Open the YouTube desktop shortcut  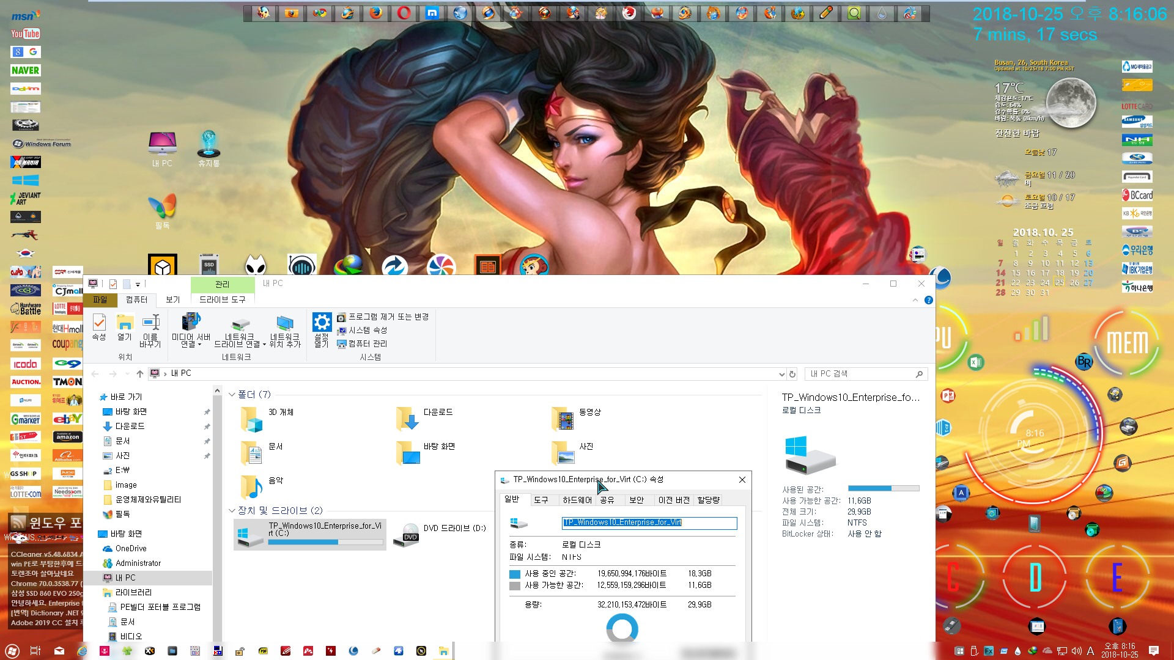(25, 34)
